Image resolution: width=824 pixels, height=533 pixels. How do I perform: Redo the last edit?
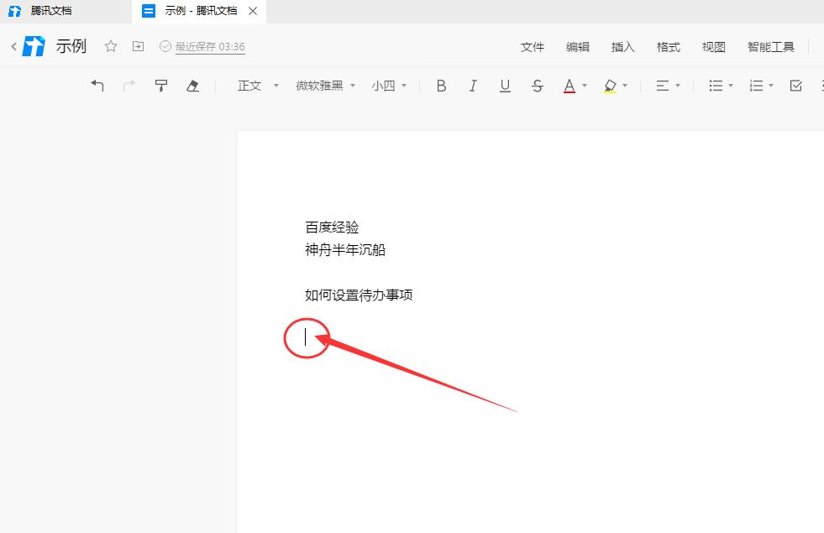(129, 85)
